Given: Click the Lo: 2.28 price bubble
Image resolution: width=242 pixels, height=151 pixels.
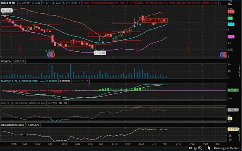Looking at the screenshot, I should coord(100,53).
